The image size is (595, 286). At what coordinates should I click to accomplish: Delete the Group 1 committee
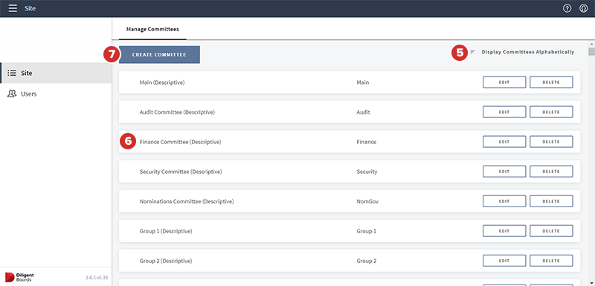(x=551, y=231)
